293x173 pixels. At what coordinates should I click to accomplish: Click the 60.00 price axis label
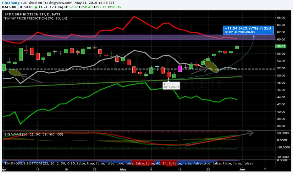pos(281,39)
